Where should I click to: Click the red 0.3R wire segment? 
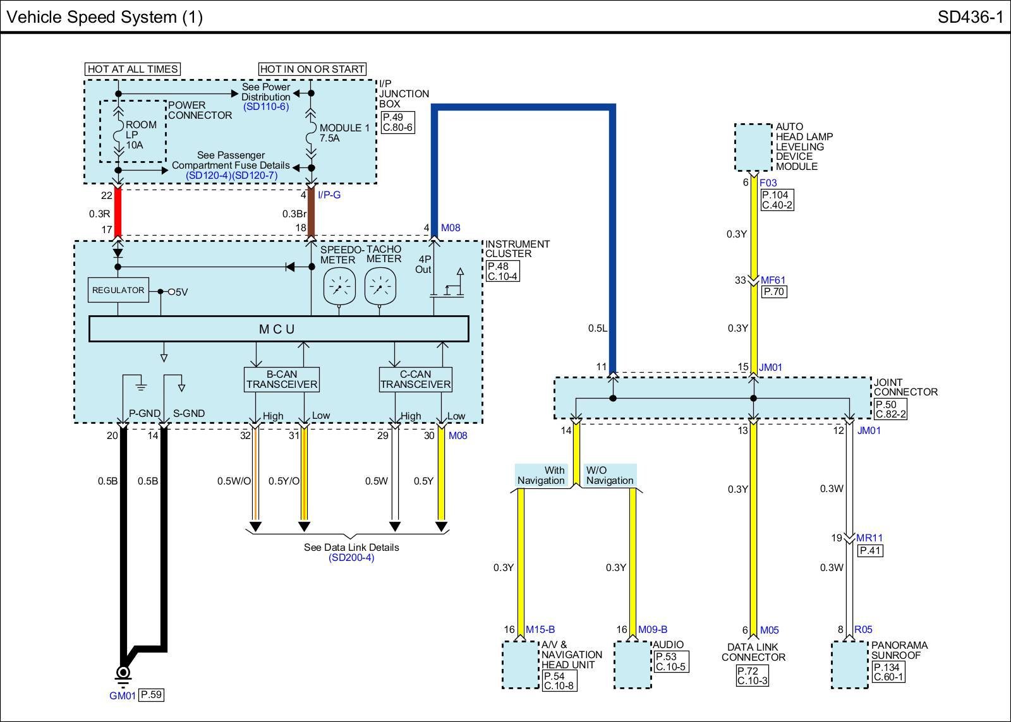pyautogui.click(x=118, y=212)
